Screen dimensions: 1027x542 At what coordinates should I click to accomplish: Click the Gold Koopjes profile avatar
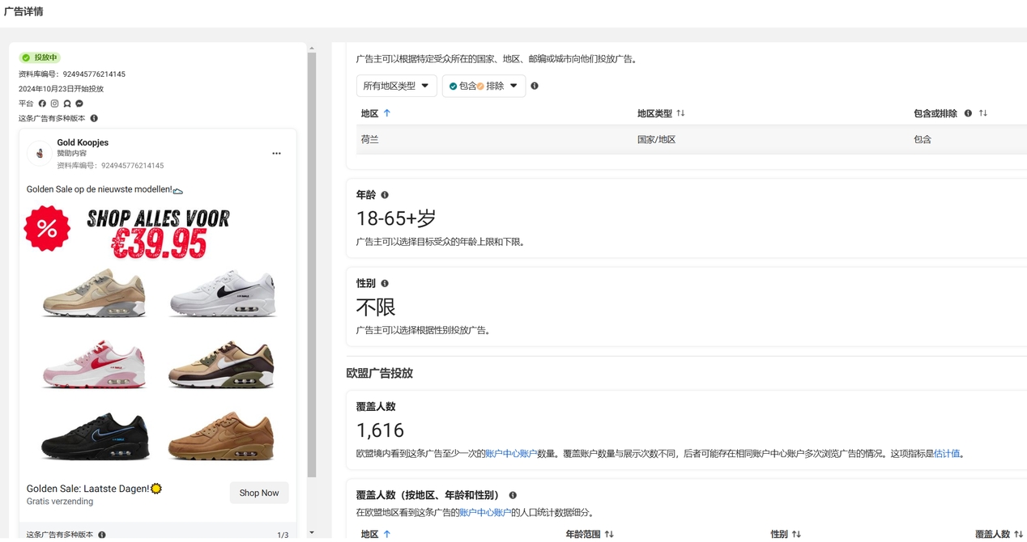tap(39, 153)
